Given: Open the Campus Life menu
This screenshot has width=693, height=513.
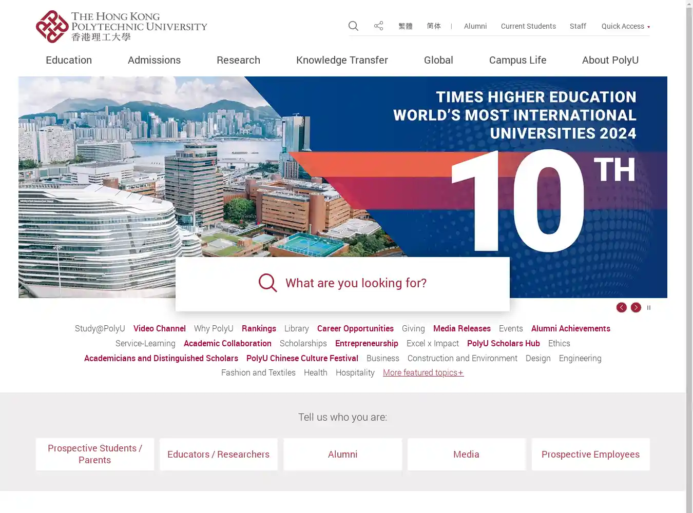Looking at the screenshot, I should click(x=517, y=60).
